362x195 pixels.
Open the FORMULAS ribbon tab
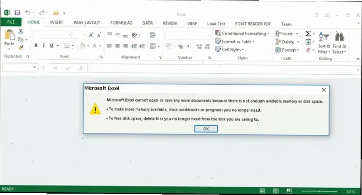[121, 23]
